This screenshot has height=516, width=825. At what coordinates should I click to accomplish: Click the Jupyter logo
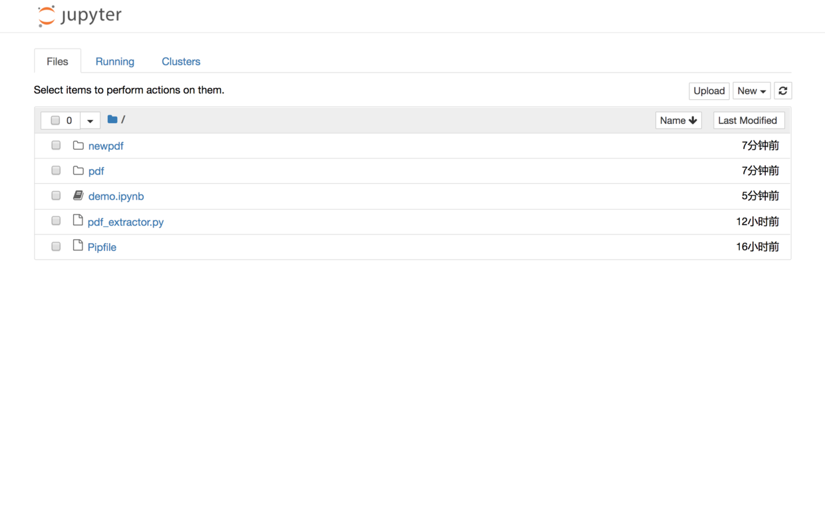click(x=80, y=16)
